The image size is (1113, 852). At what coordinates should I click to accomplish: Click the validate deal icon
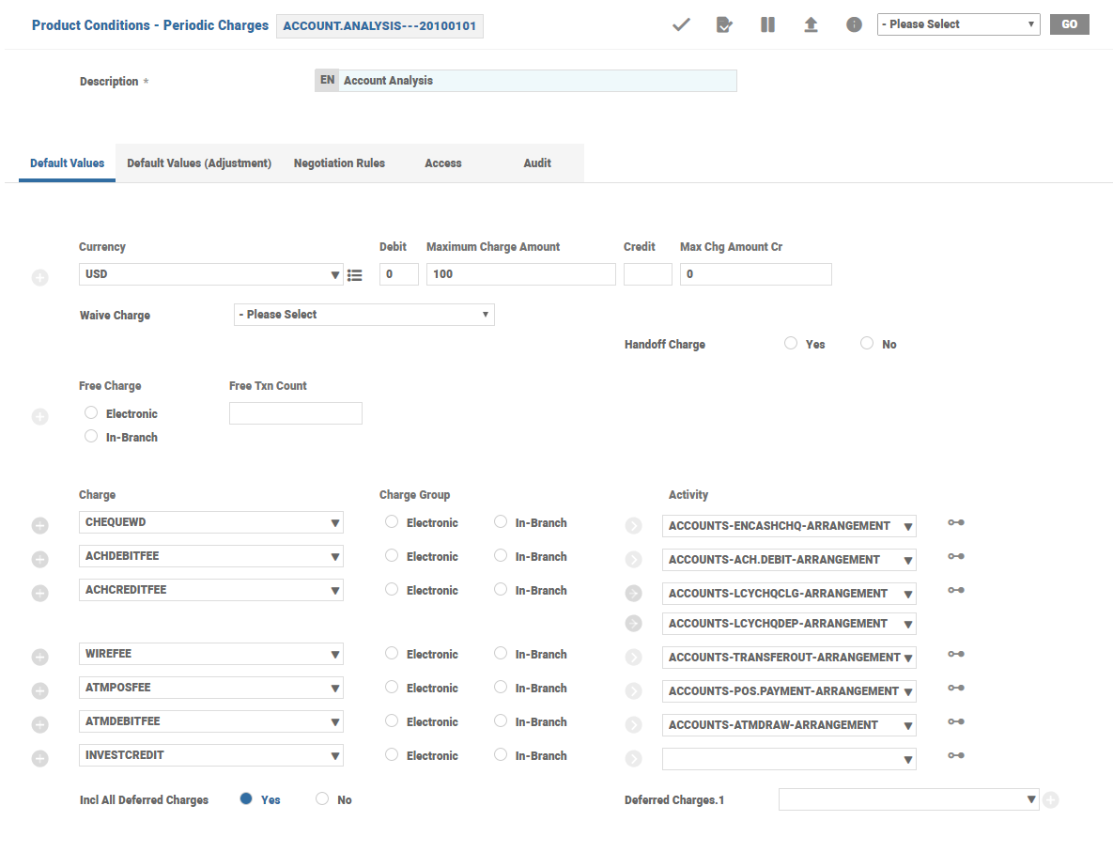724,25
